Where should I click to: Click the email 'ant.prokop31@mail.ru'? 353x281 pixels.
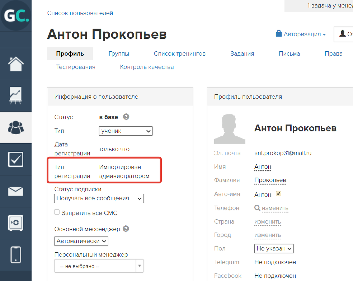283,153
